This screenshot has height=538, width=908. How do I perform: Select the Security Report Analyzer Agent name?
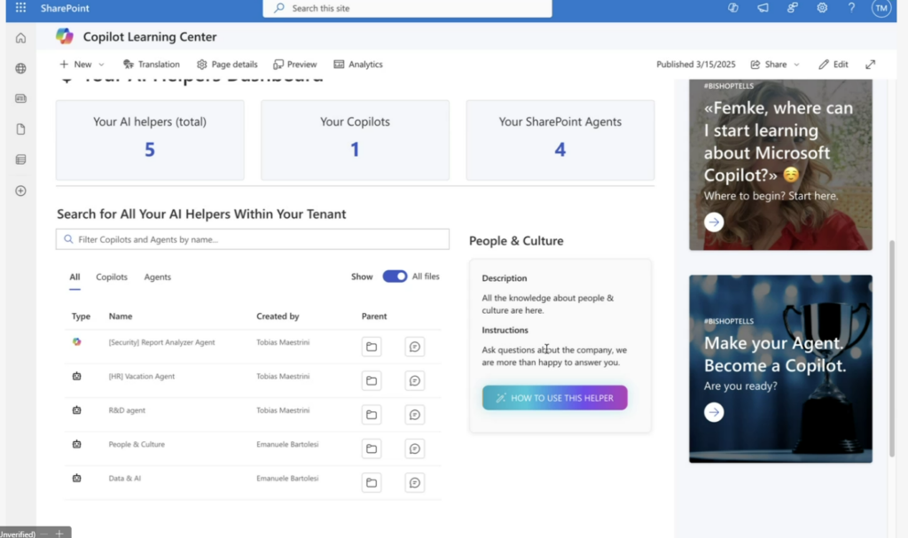point(161,342)
